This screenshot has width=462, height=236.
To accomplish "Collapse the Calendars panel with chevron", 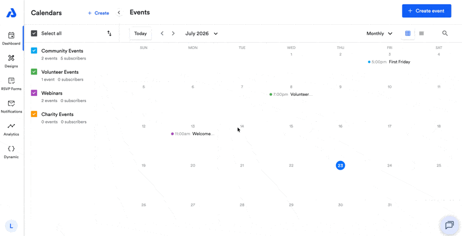I will (x=119, y=13).
